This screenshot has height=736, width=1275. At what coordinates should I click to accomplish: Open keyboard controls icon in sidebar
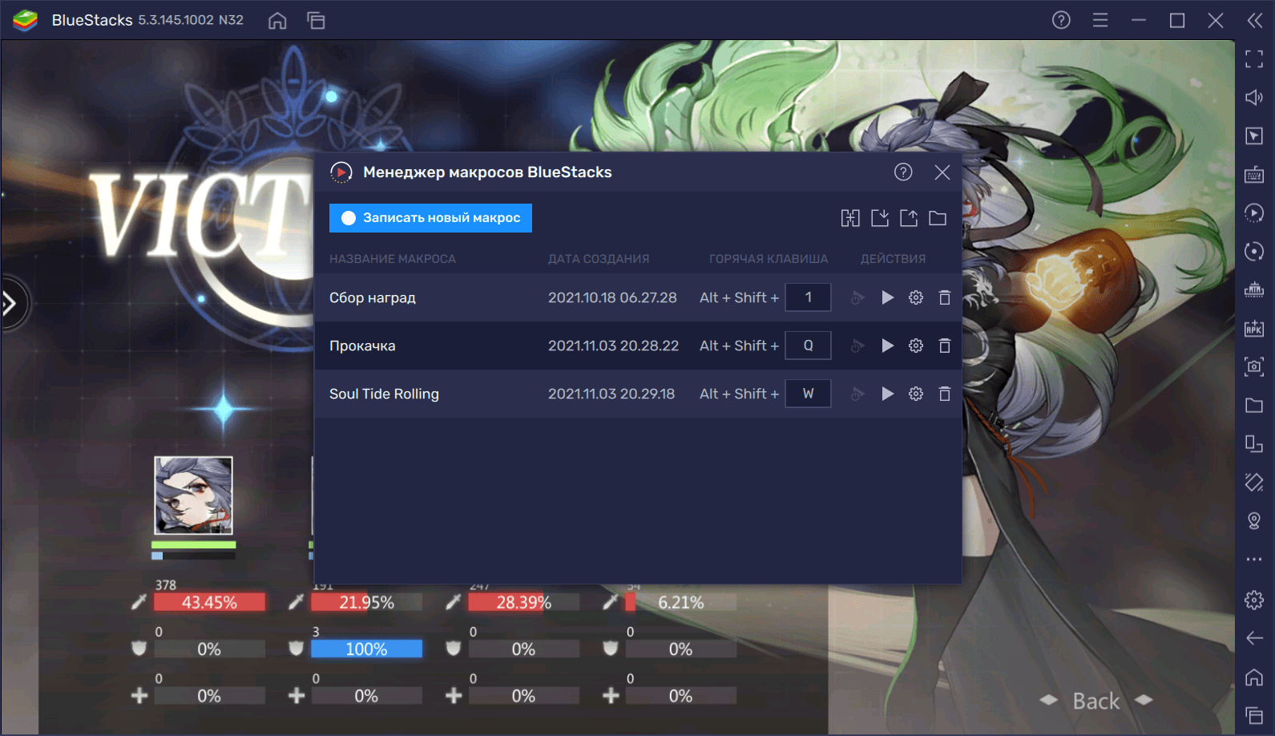click(1254, 174)
